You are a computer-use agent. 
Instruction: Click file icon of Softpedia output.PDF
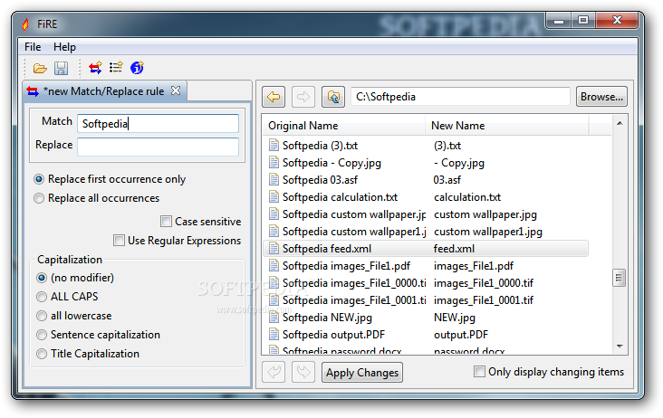[x=274, y=335]
